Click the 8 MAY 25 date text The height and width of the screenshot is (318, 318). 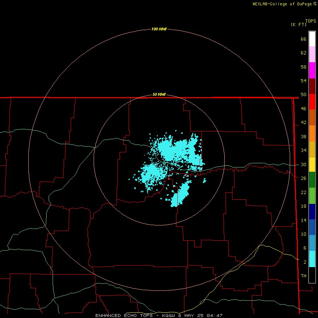[x=191, y=316]
